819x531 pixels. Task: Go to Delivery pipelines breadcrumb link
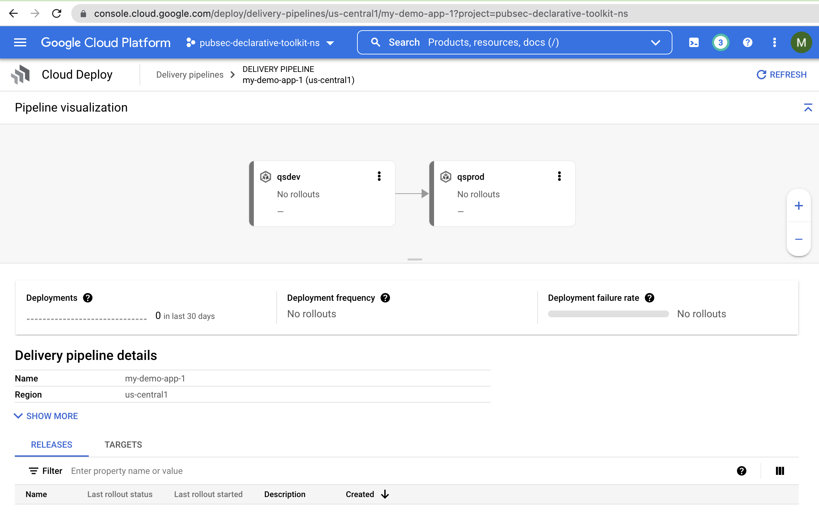point(190,75)
